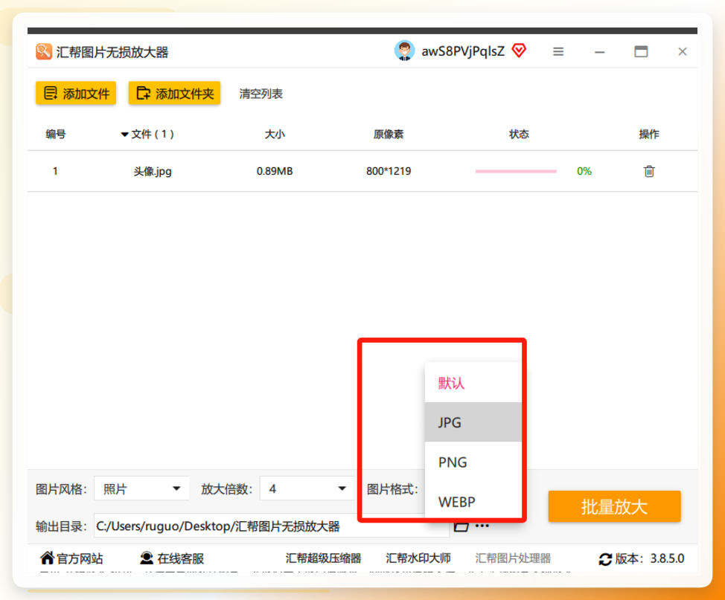Click the customer service headset icon
Screen dimensions: 725x600
pyautogui.click(x=147, y=558)
